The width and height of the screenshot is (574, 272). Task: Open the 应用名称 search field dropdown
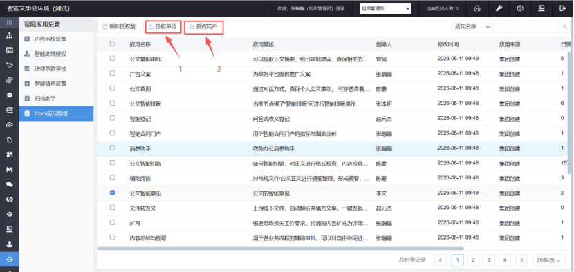click(x=472, y=27)
